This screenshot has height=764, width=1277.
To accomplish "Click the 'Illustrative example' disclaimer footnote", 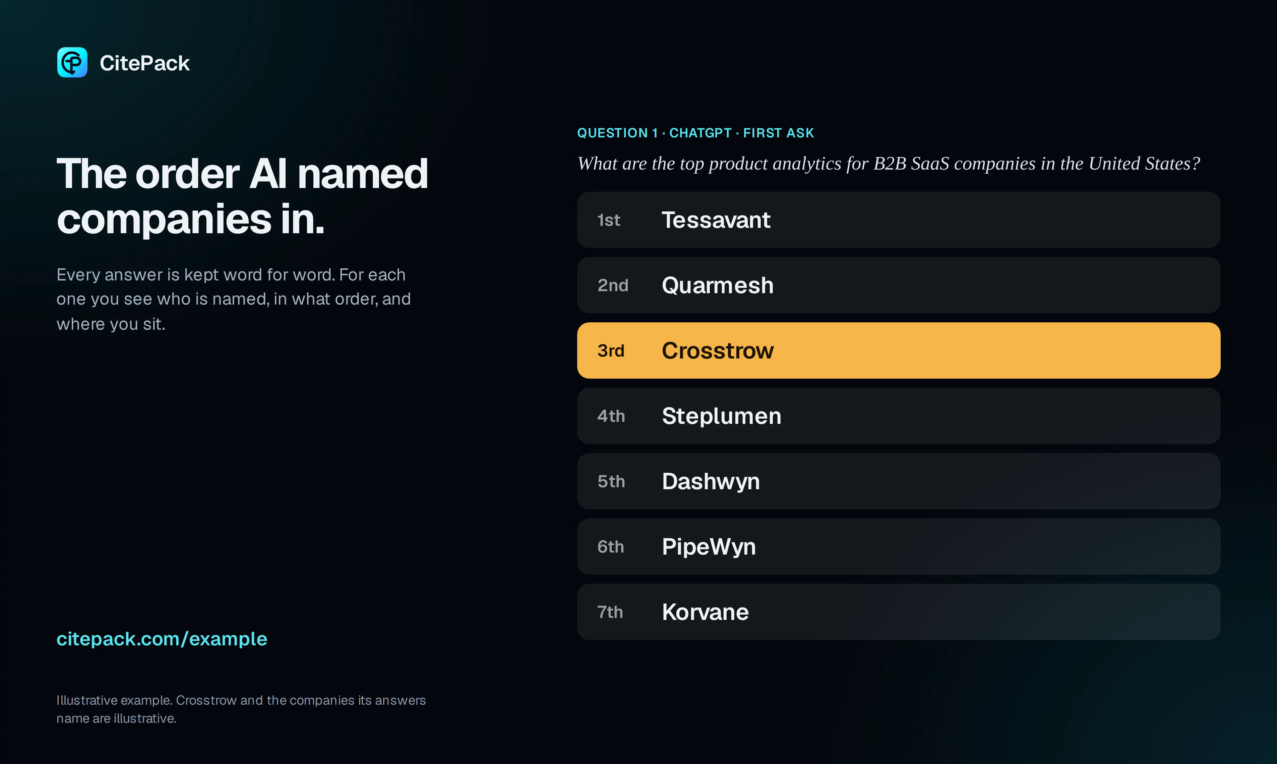I will [x=241, y=709].
